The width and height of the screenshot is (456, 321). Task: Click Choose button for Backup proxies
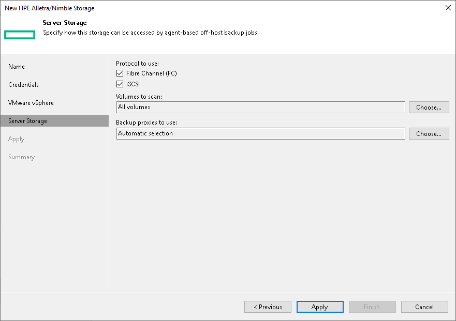pyautogui.click(x=429, y=134)
